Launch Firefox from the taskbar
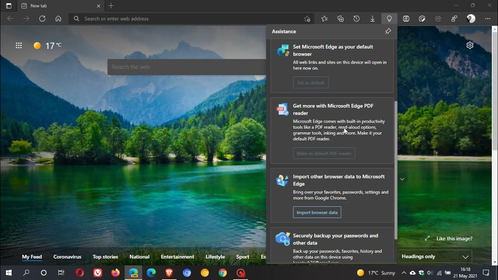The image size is (498, 280). click(116, 273)
